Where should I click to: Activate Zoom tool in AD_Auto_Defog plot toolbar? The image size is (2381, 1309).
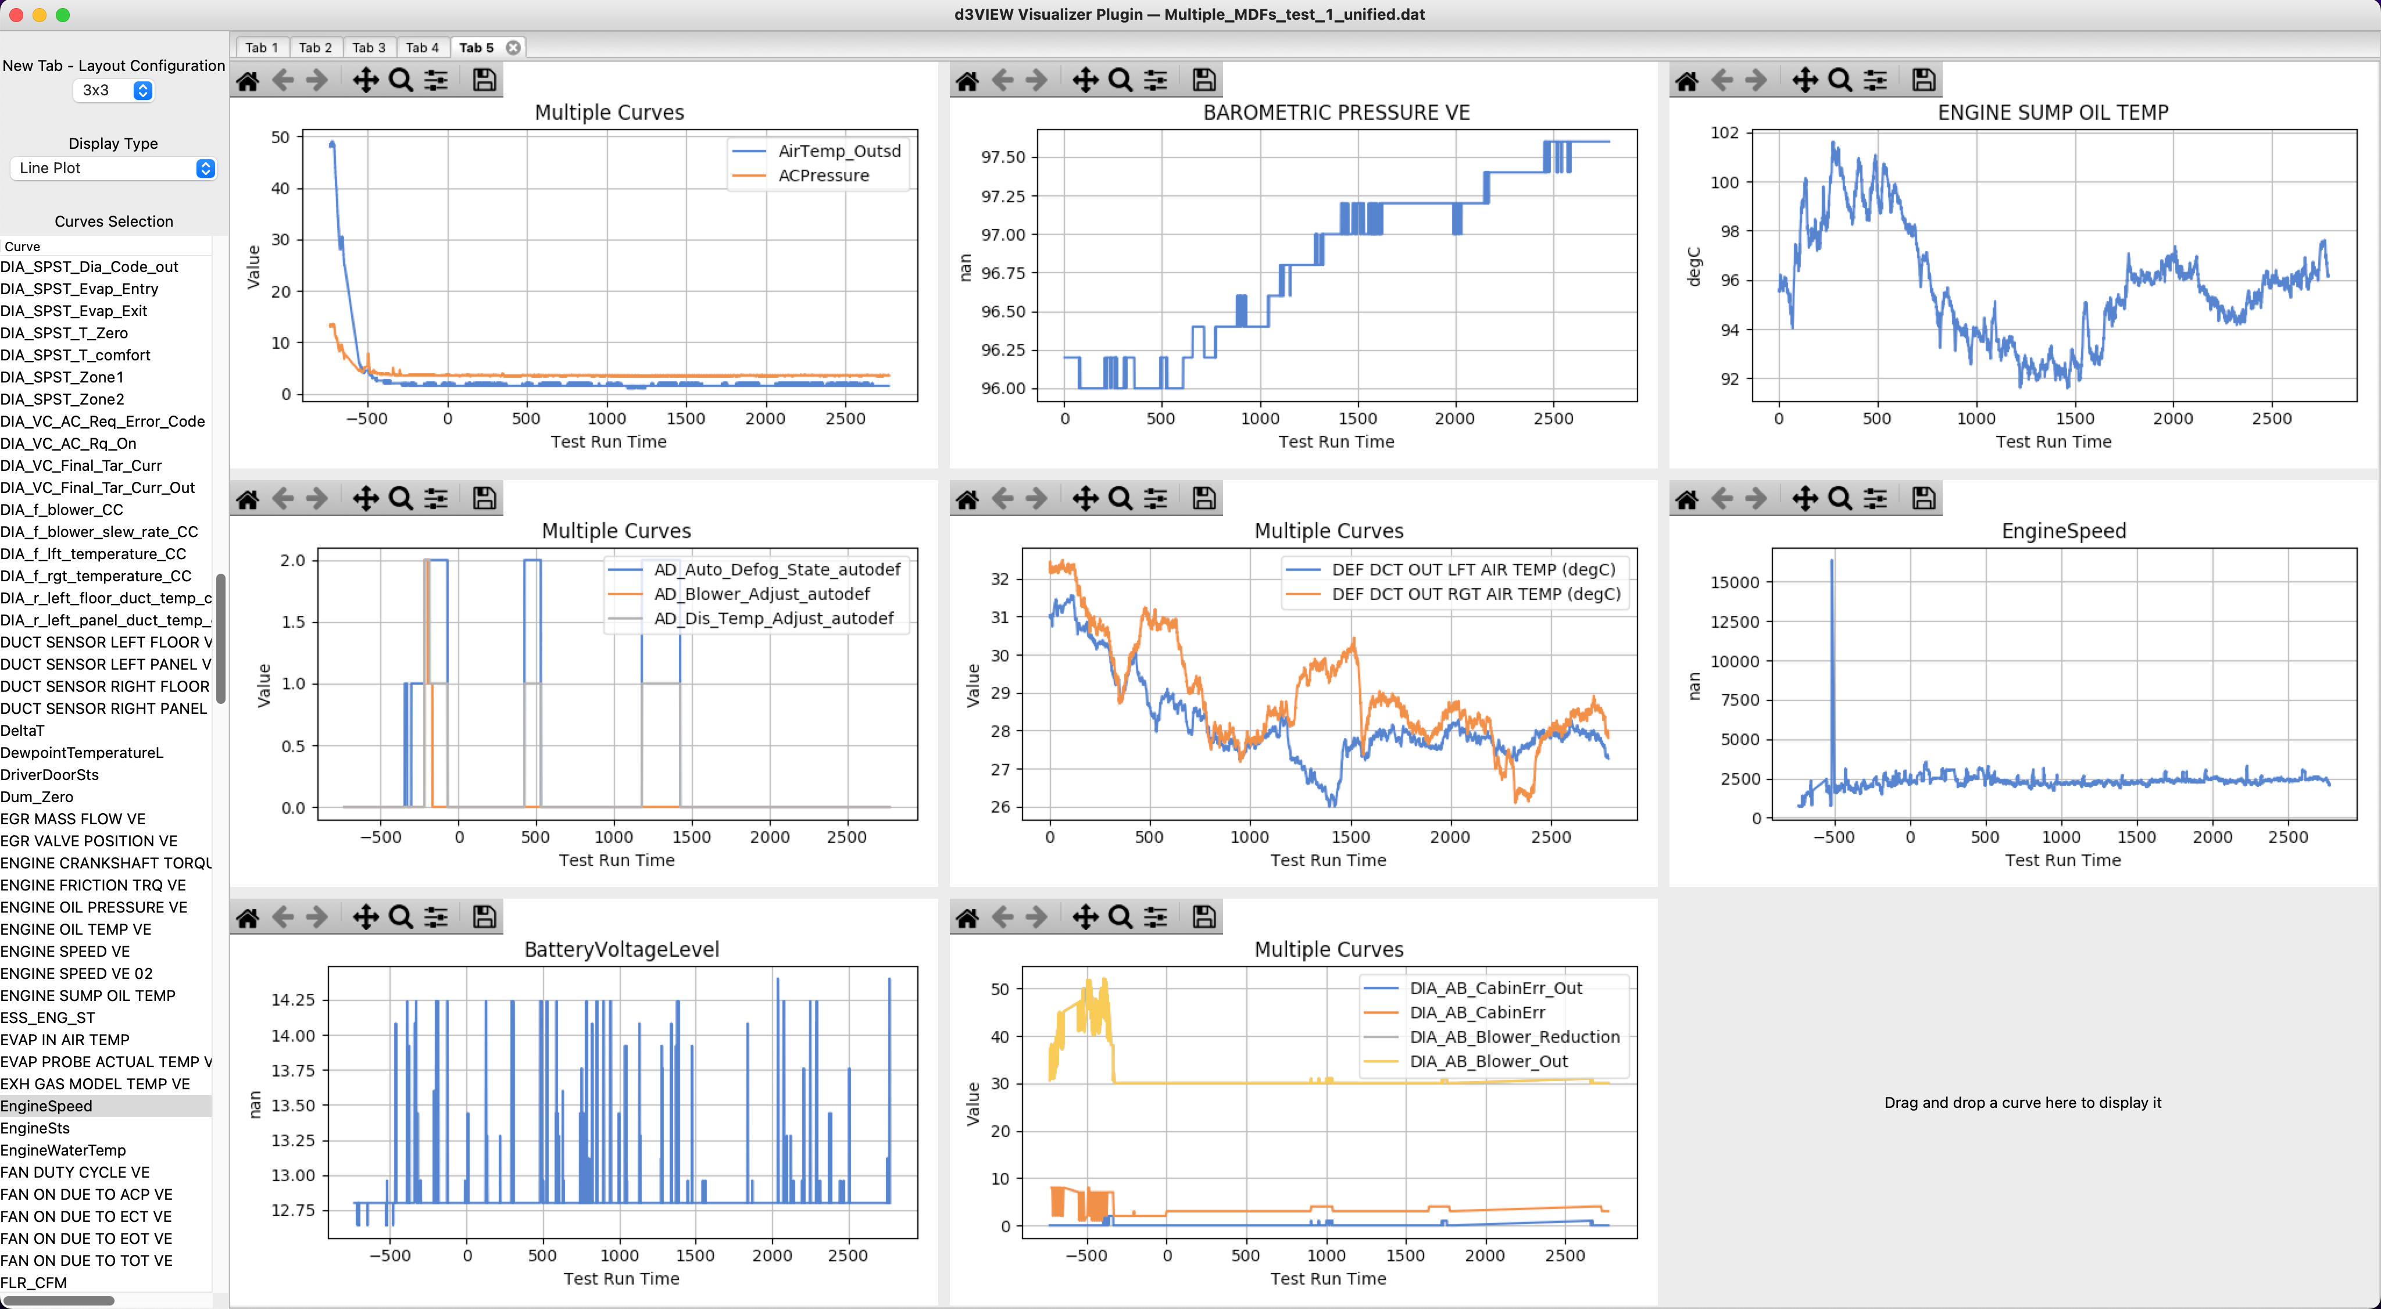point(401,499)
